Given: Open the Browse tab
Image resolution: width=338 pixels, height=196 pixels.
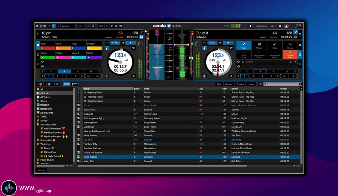Looking at the screenshot, I should click(x=229, y=84).
